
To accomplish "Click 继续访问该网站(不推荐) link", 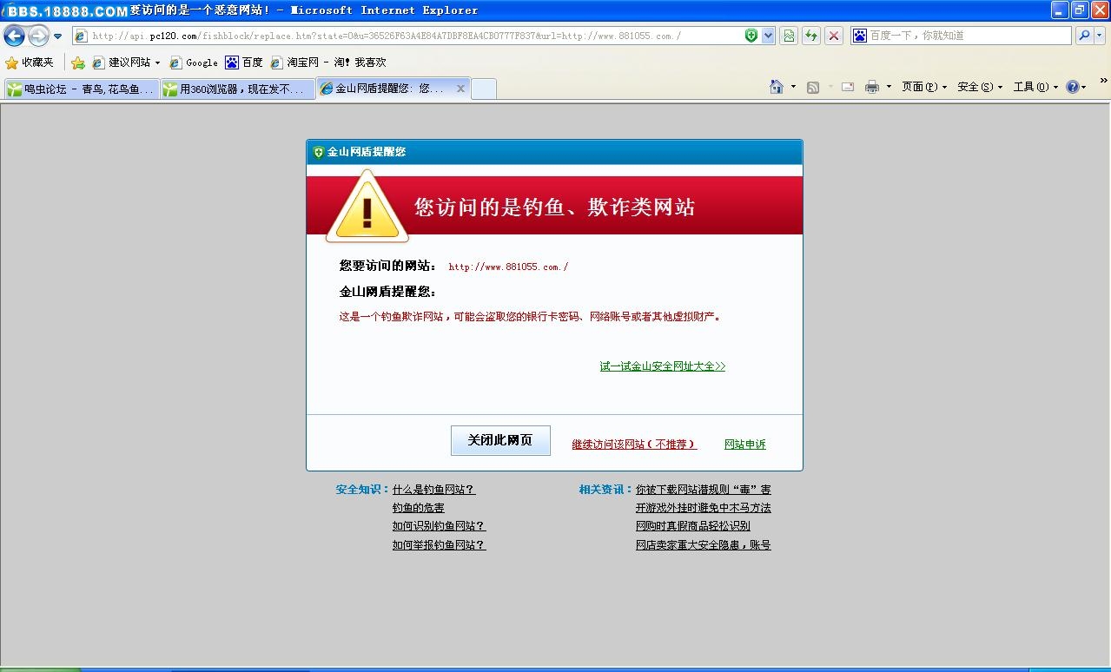I will (634, 445).
